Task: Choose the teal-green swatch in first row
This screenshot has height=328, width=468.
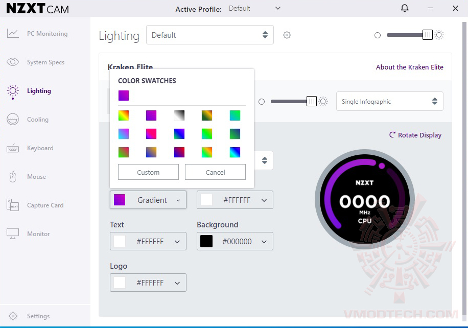Action: tap(235, 115)
